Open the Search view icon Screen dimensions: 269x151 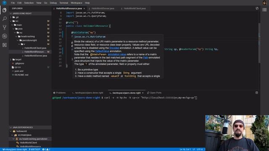point(5,18)
